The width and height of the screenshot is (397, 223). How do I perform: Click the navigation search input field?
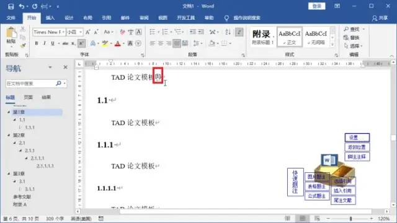tap(30, 84)
